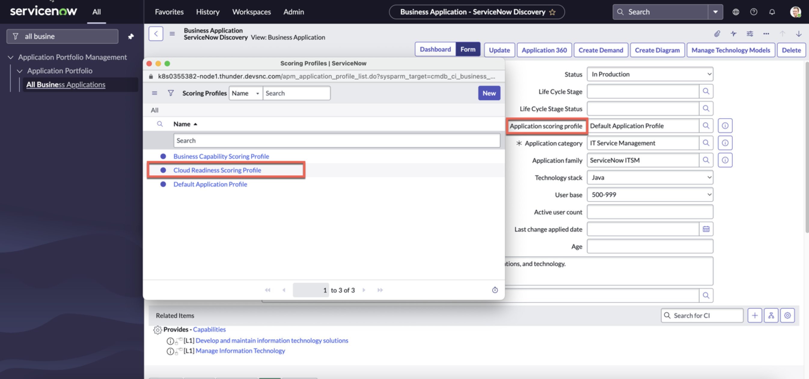Click the Active user count field
The height and width of the screenshot is (379, 809).
point(650,212)
